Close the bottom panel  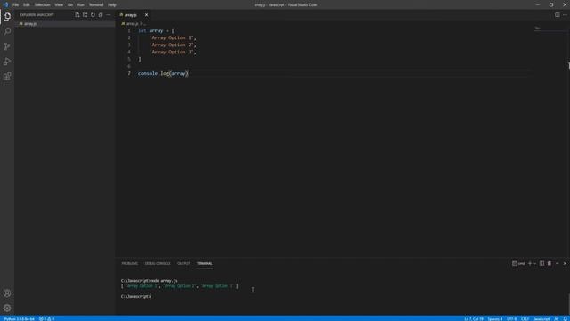pos(565,264)
